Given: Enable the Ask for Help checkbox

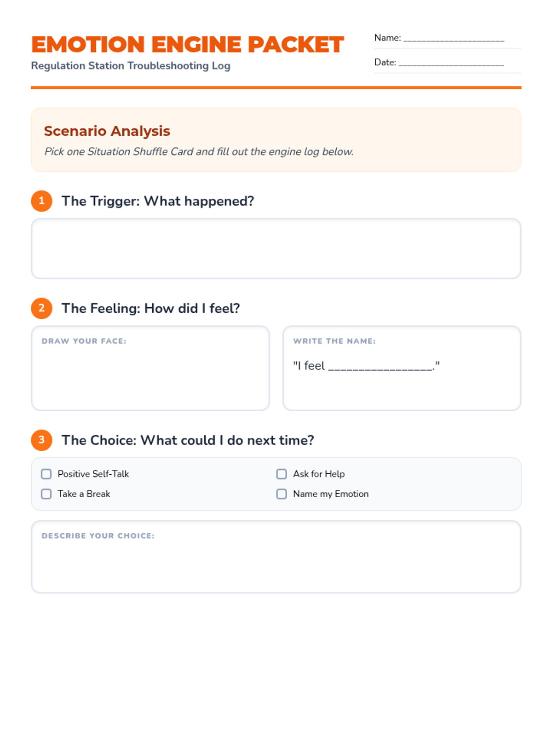Looking at the screenshot, I should pos(282,474).
